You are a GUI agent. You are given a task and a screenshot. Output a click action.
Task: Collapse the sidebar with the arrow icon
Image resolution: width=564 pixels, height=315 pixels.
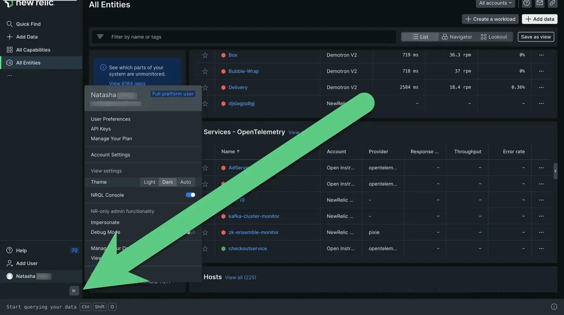coord(74,291)
